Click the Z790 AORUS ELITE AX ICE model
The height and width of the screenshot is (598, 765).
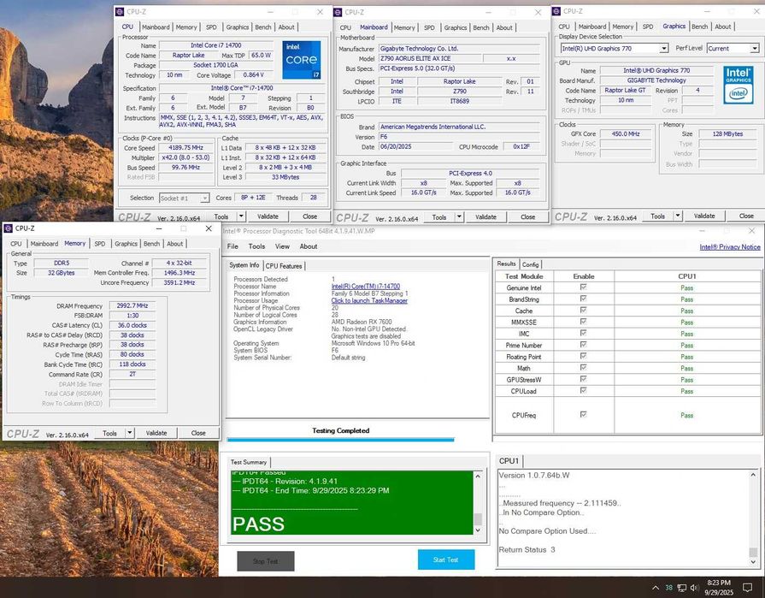tap(430, 58)
